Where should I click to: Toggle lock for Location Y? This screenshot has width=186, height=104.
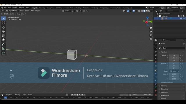(x=180, y=58)
